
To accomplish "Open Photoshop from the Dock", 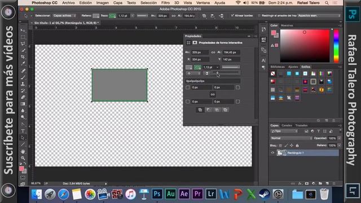I will [x=157, y=194].
